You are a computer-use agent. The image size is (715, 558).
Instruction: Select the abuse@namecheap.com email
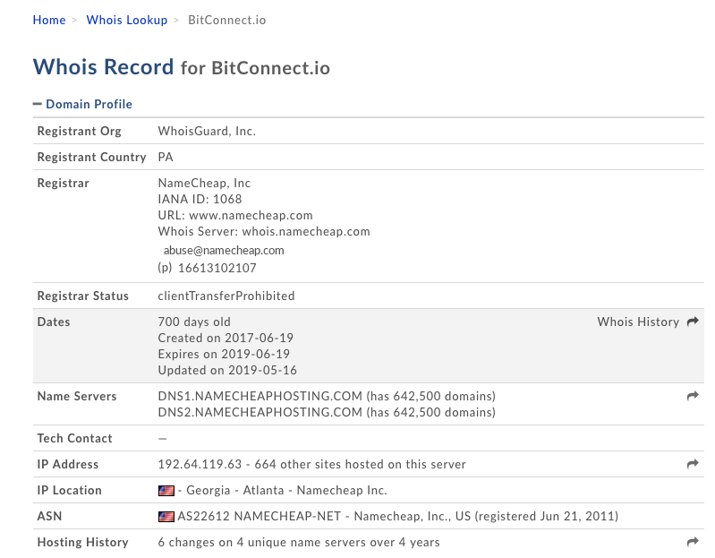[x=224, y=251]
